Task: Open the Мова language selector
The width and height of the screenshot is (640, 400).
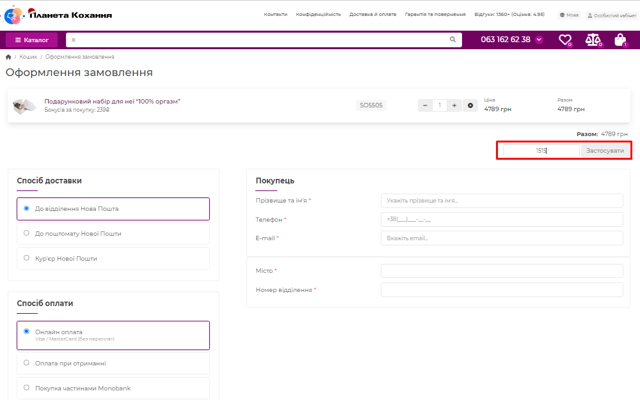Action: pyautogui.click(x=568, y=15)
